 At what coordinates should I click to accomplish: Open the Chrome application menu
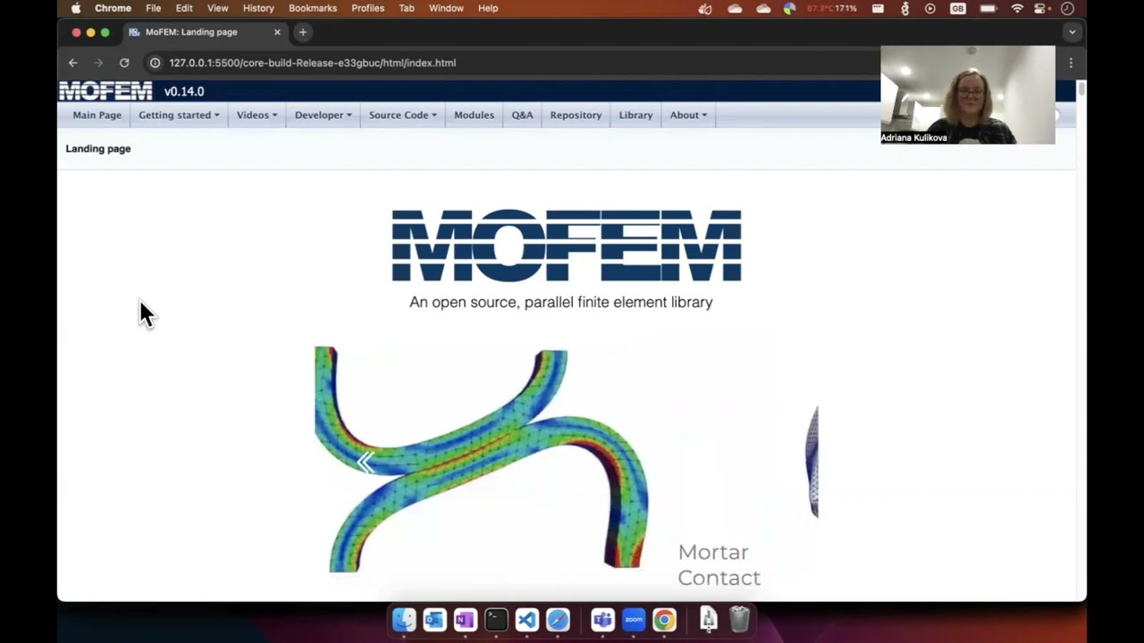coord(113,8)
